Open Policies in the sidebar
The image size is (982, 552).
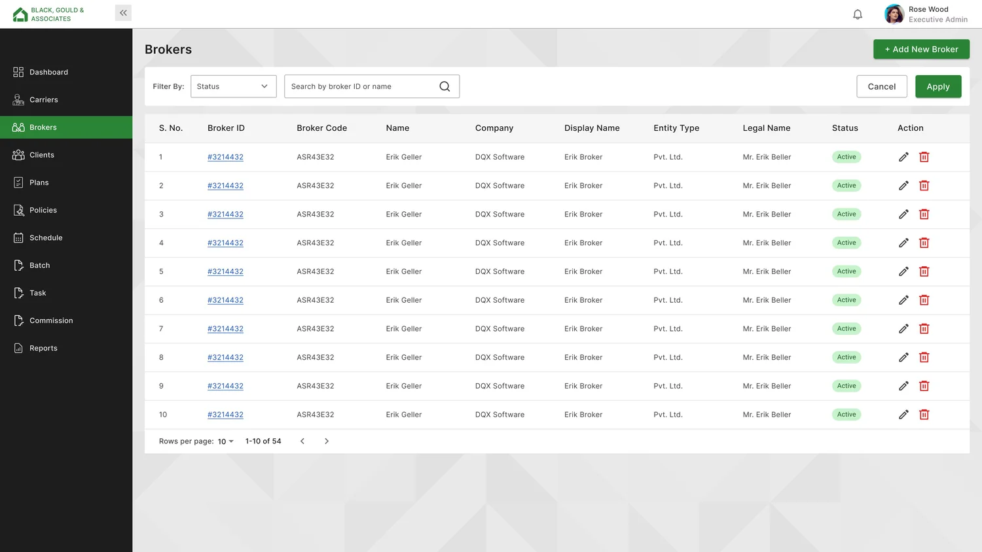(66, 210)
